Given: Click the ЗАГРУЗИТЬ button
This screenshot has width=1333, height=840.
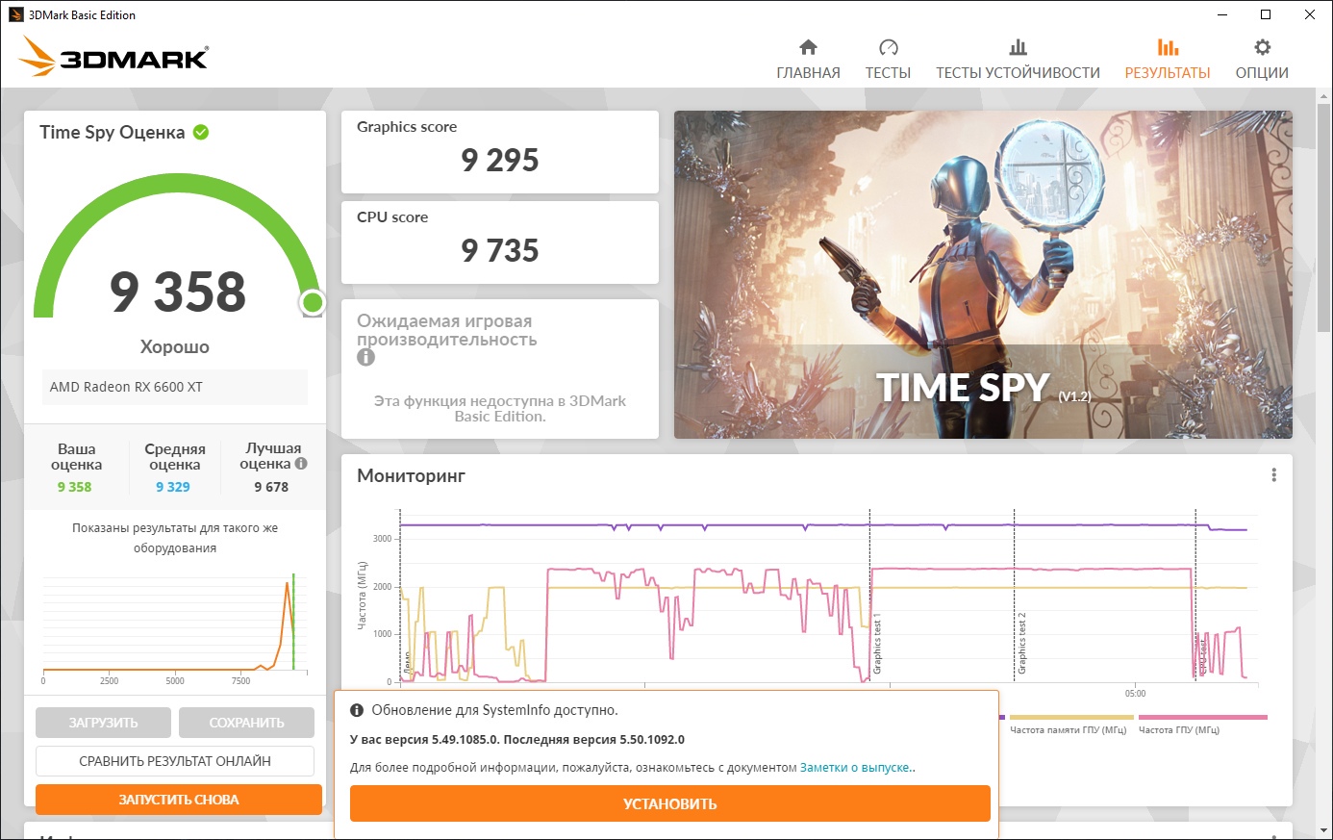Looking at the screenshot, I should 103,723.
